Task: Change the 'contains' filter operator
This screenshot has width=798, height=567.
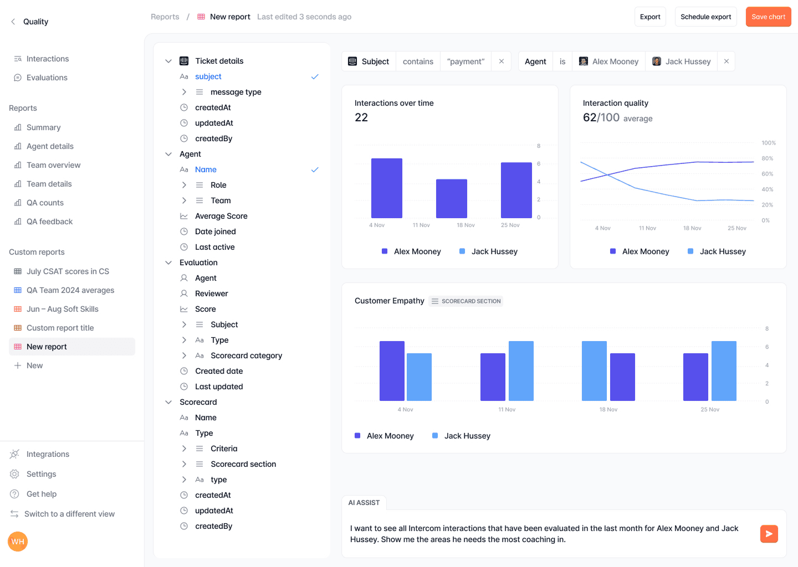Action: [x=418, y=61]
